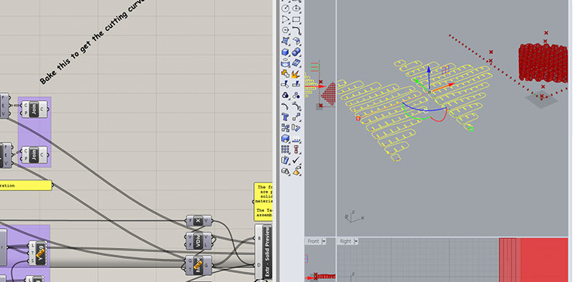This screenshot has width=573, height=282.
Task: Select the red lattice block in Perspective viewport
Action: click(x=543, y=62)
